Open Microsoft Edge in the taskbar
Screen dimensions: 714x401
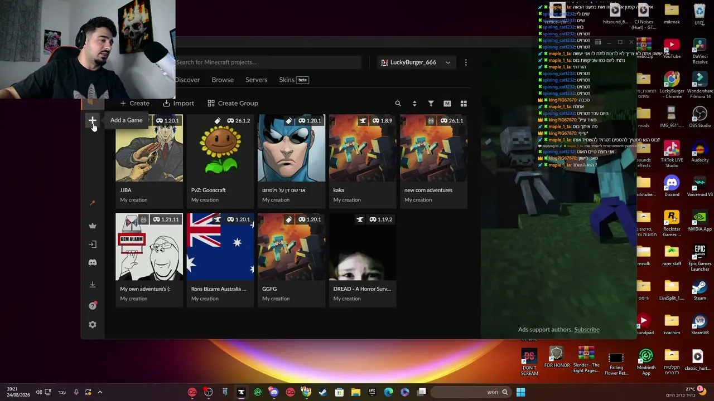[x=388, y=393]
